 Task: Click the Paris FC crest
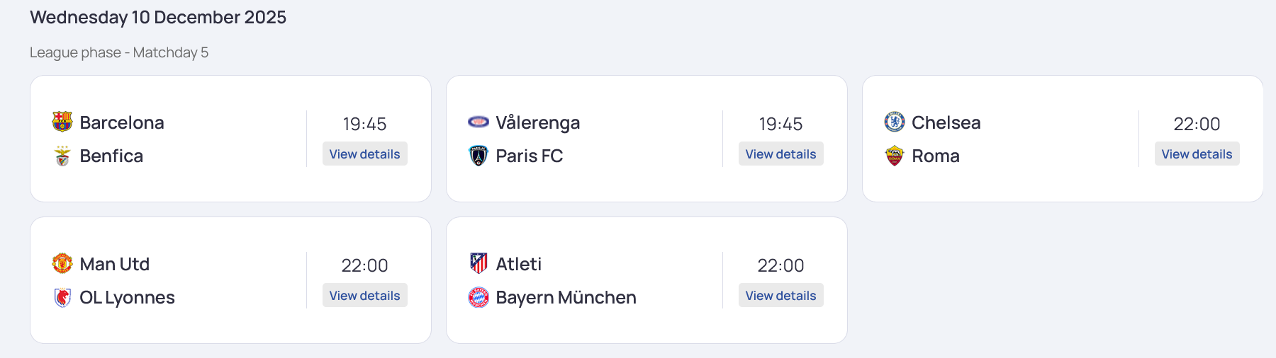click(478, 156)
